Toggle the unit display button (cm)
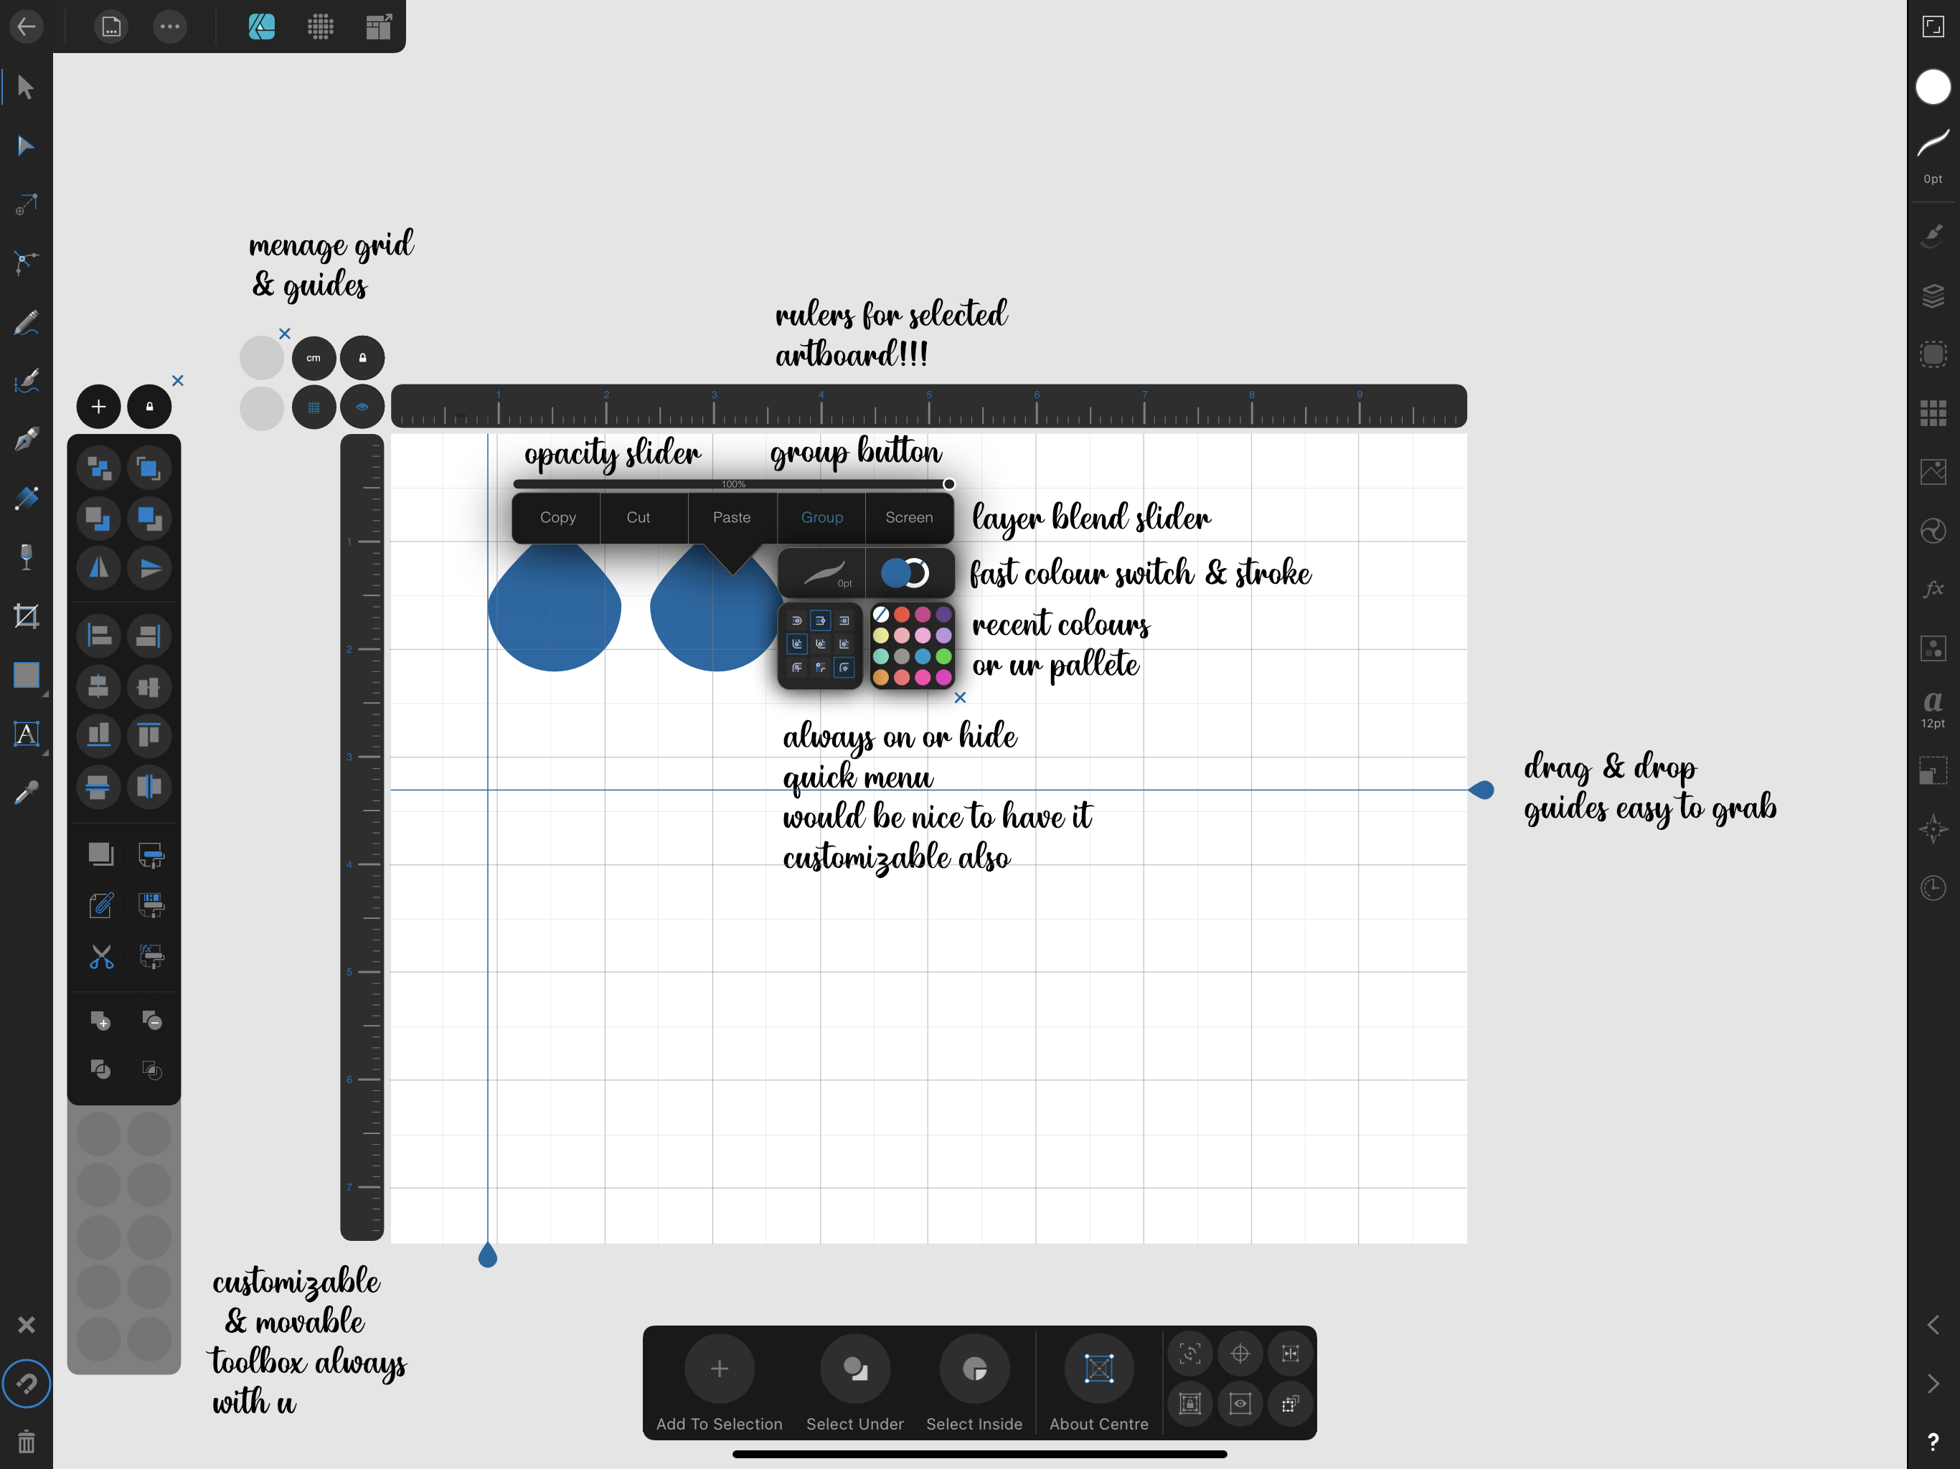 click(314, 355)
